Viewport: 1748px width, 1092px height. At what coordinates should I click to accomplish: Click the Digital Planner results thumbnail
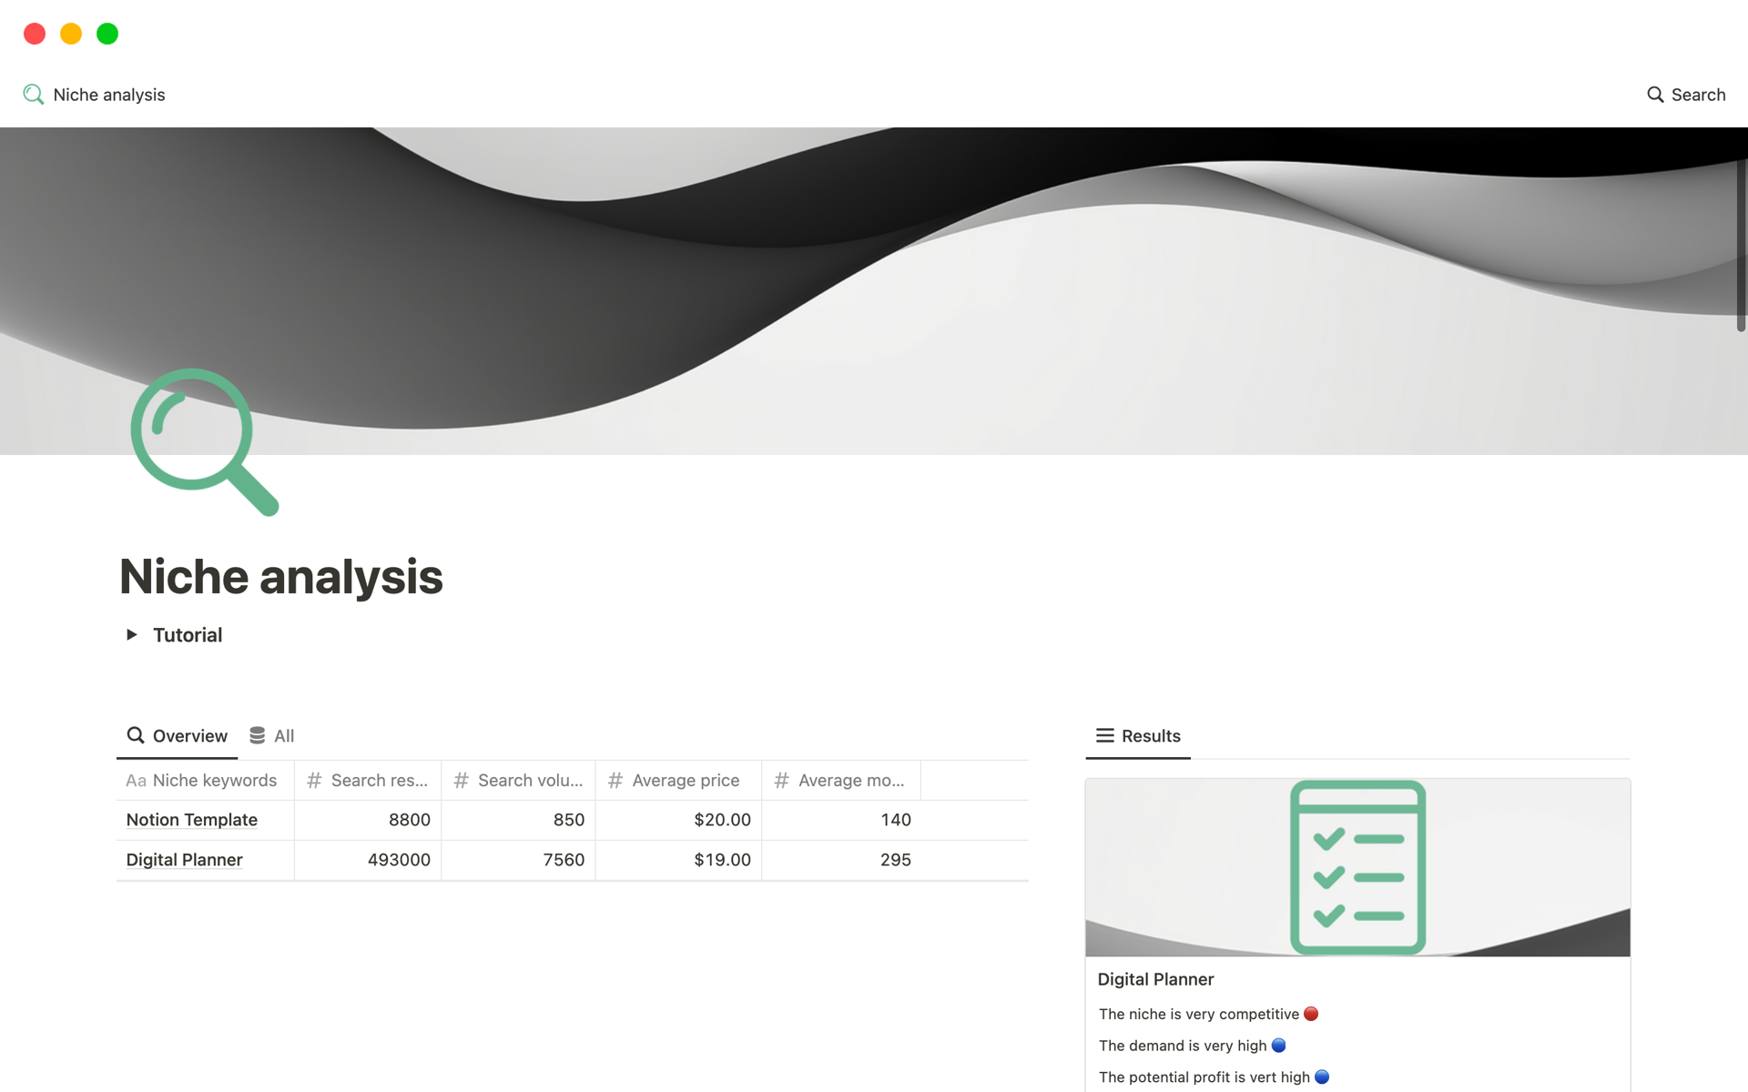[1357, 867]
